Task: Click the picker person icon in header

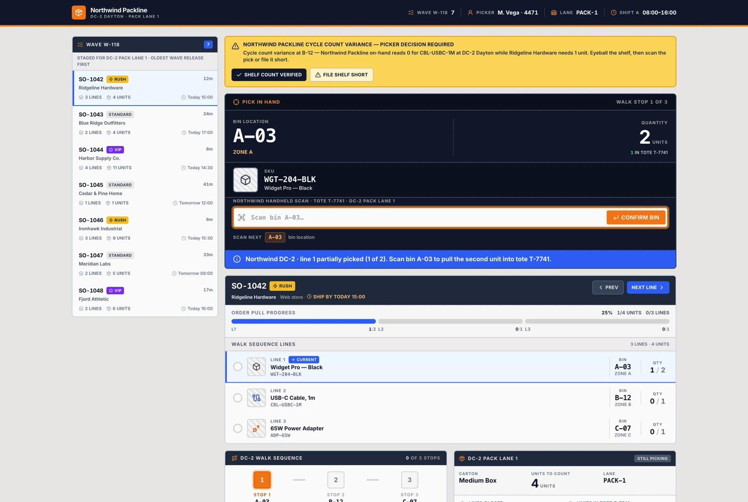Action: [470, 12]
